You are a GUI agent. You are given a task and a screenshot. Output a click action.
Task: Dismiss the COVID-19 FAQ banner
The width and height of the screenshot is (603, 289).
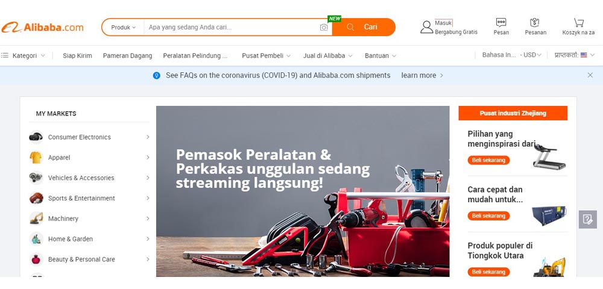[x=590, y=75]
